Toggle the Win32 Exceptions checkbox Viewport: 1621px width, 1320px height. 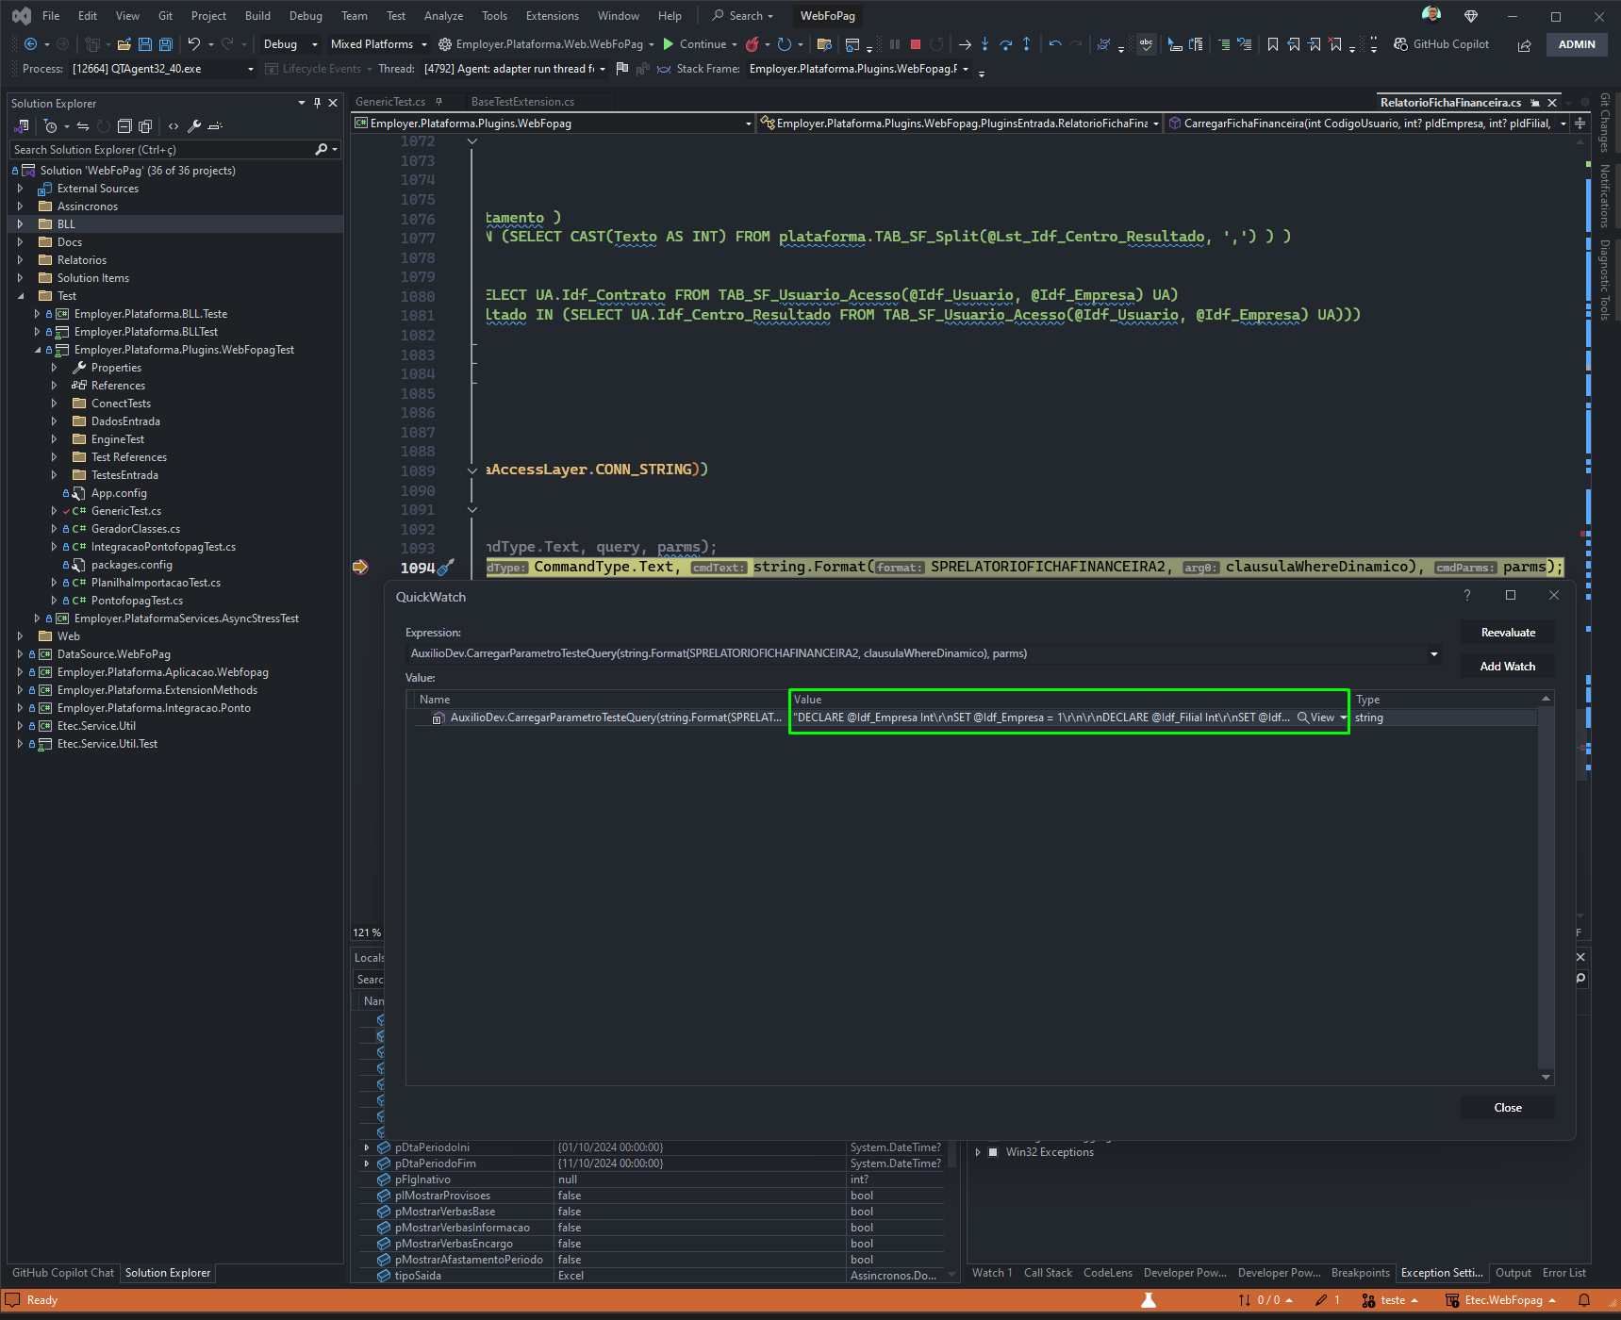pos(993,1152)
